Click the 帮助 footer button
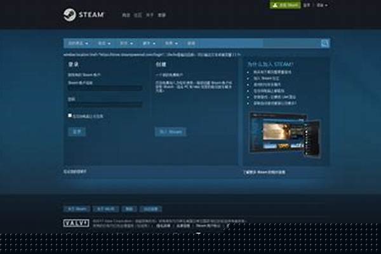The width and height of the screenshot is (381, 254). coord(129,209)
